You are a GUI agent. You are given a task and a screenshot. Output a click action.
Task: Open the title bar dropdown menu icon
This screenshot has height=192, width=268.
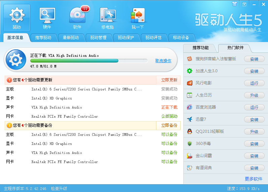coord(244,4)
